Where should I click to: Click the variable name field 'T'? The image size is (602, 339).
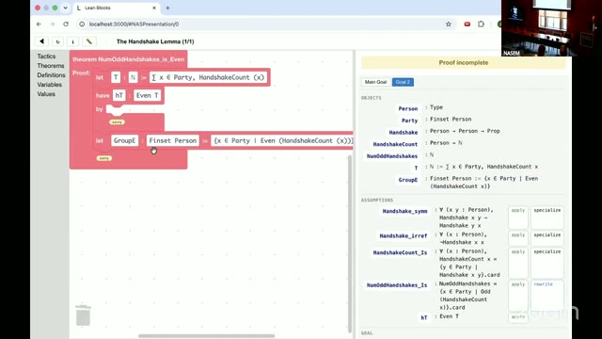[116, 77]
